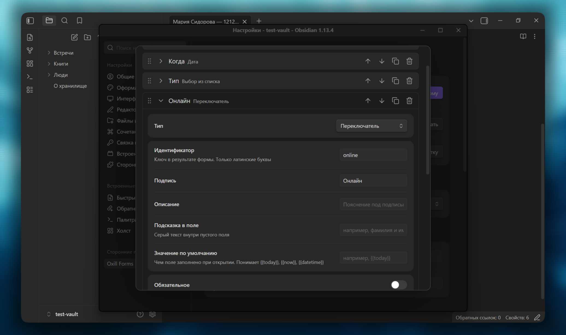Move the Тип field down
566x335 pixels.
(382, 81)
